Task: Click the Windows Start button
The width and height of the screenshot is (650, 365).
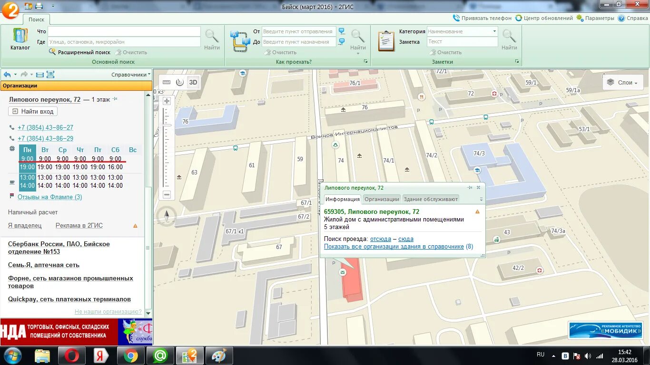Action: click(12, 355)
